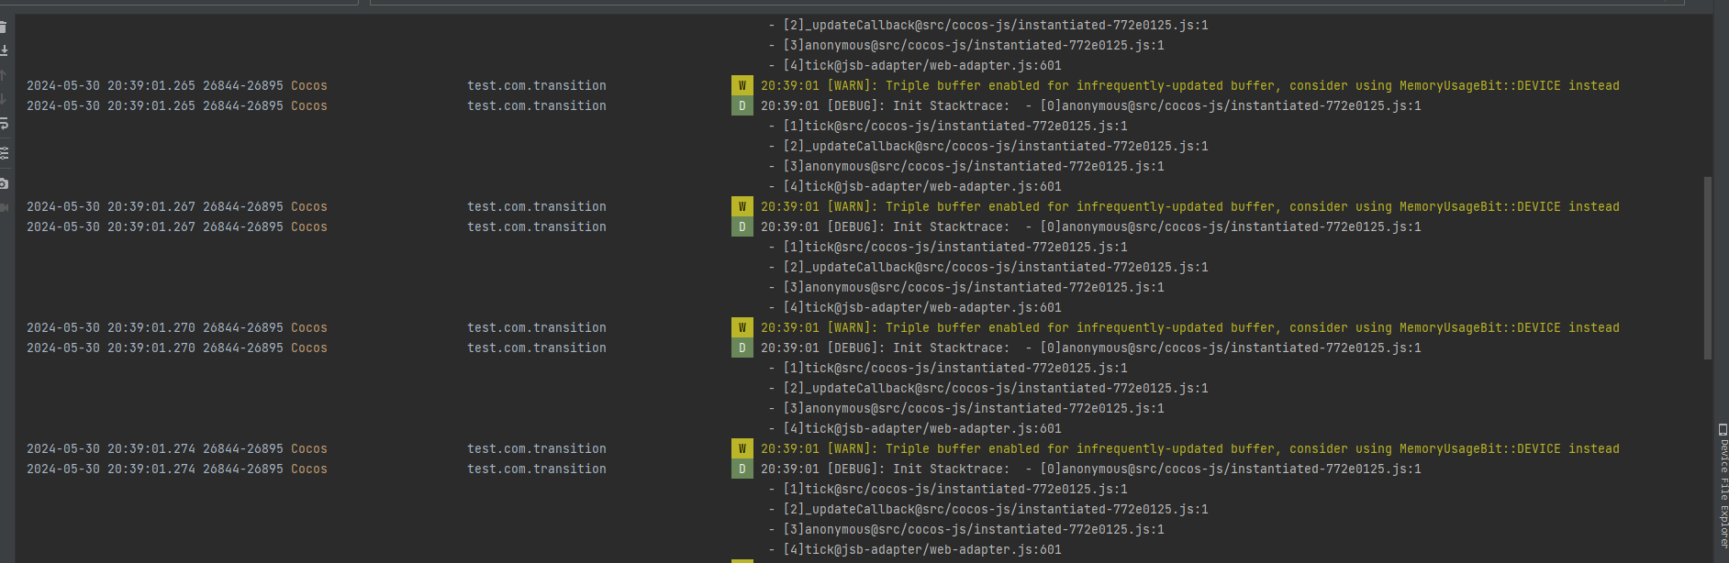The width and height of the screenshot is (1729, 563).
Task: Click the D badge on the 20:39:01.274 row
Action: point(742,469)
